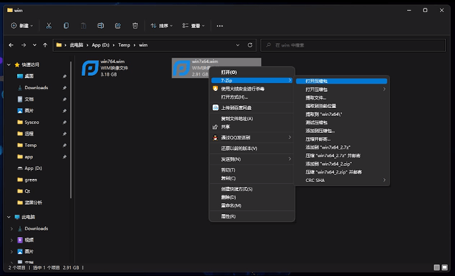Choose 打开方式(H)... menu item
Screen dimensions: 455x276
pyautogui.click(x=252, y=97)
